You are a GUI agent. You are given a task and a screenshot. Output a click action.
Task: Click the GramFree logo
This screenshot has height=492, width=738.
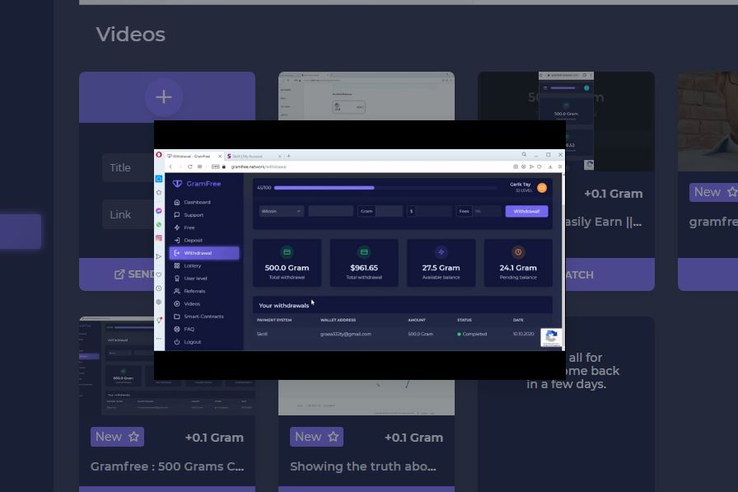pyautogui.click(x=197, y=184)
